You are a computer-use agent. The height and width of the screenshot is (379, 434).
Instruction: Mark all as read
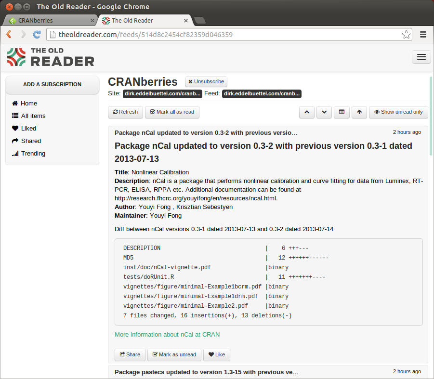pos(172,112)
